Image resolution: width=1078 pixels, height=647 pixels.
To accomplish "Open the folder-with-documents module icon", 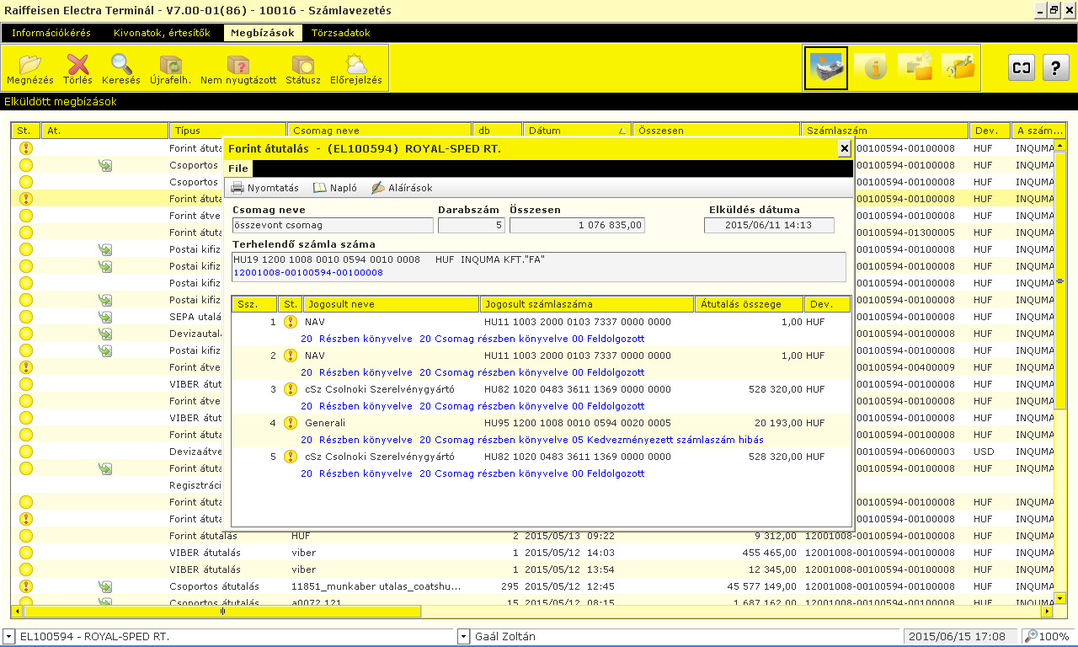I will [x=915, y=68].
